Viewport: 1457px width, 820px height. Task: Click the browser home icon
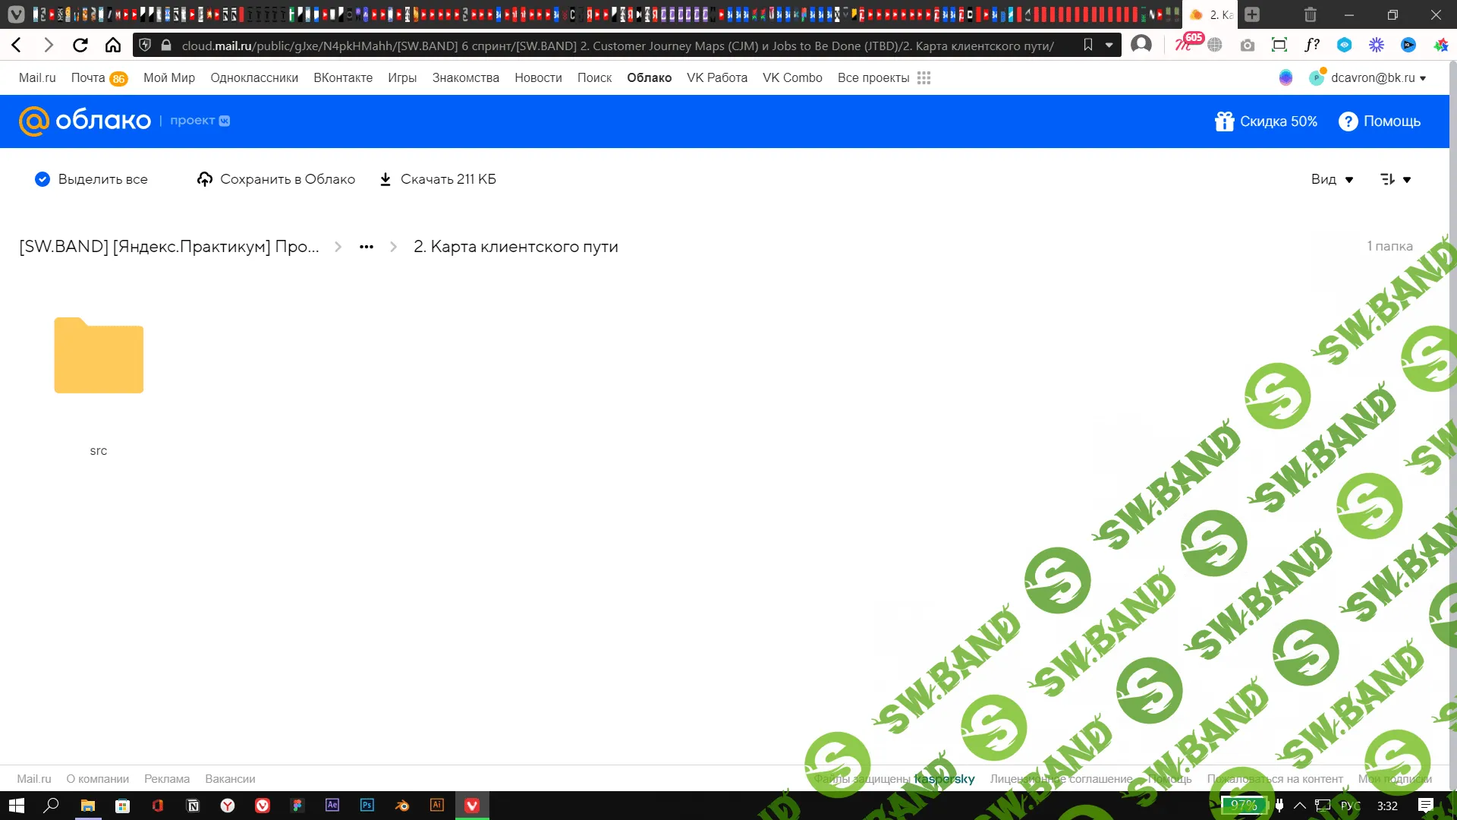point(112,46)
